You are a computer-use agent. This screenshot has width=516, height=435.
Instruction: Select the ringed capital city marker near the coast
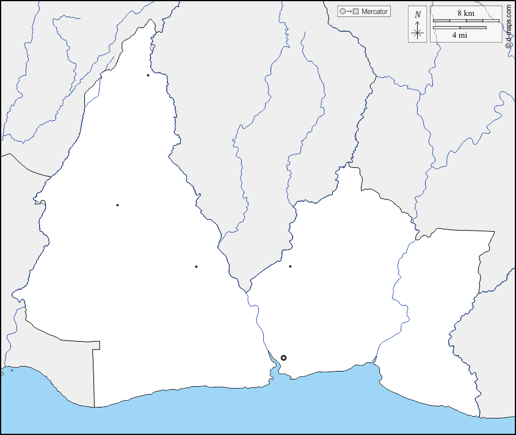[x=283, y=358]
